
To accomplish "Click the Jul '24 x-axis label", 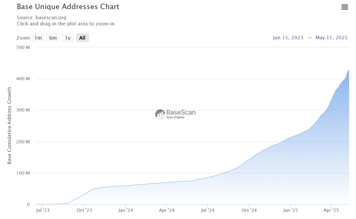I will [207, 210].
